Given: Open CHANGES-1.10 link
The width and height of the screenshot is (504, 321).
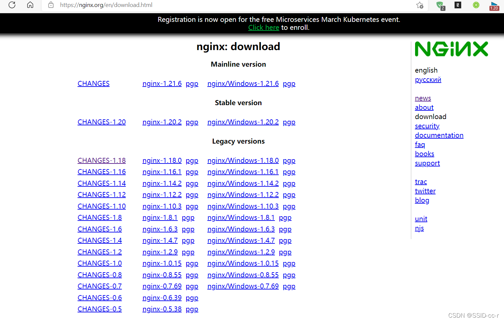Looking at the screenshot, I should click(x=102, y=206).
